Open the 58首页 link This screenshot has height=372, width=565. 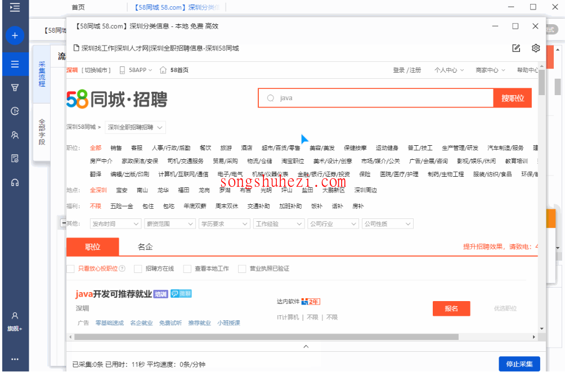(179, 70)
